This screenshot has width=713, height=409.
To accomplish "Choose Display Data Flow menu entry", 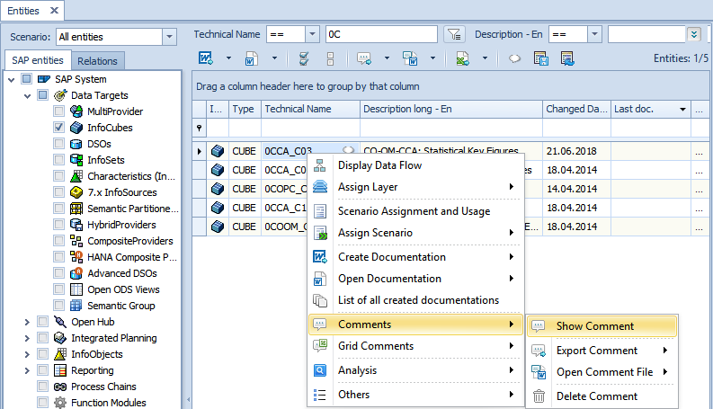I will (x=379, y=165).
